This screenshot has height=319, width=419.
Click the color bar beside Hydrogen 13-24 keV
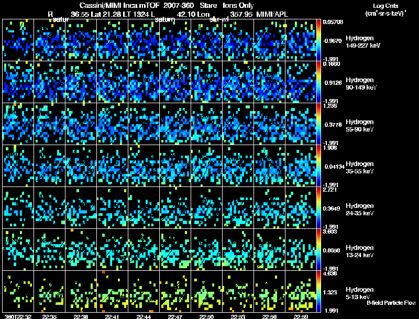point(318,249)
